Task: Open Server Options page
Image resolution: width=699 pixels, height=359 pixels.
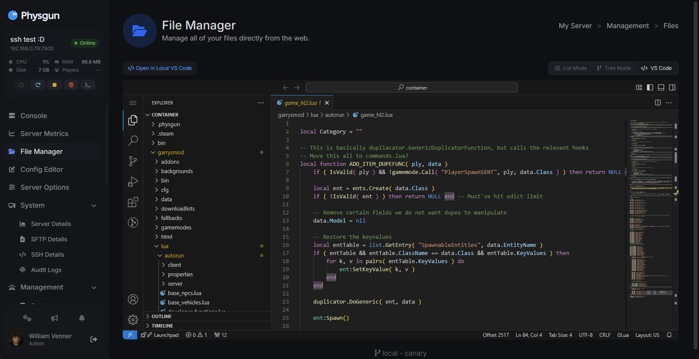Action: (x=52, y=187)
